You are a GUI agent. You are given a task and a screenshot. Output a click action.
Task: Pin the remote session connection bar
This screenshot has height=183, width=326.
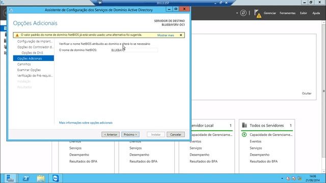pyautogui.click(x=100, y=3)
